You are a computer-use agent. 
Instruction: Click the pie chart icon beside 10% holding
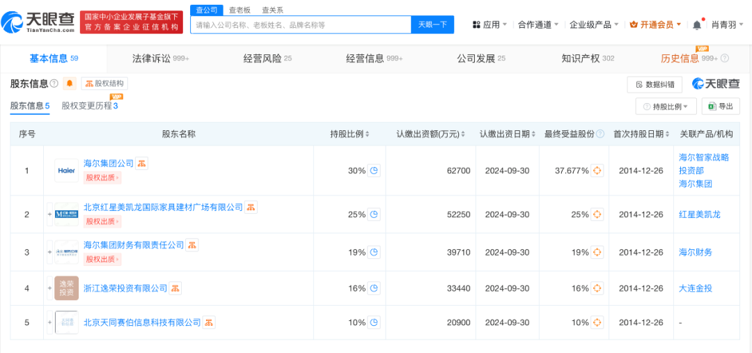point(374,322)
